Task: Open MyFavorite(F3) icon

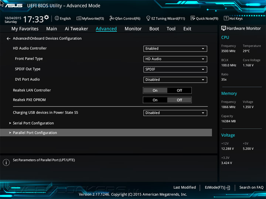Action: pyautogui.click(x=79, y=18)
